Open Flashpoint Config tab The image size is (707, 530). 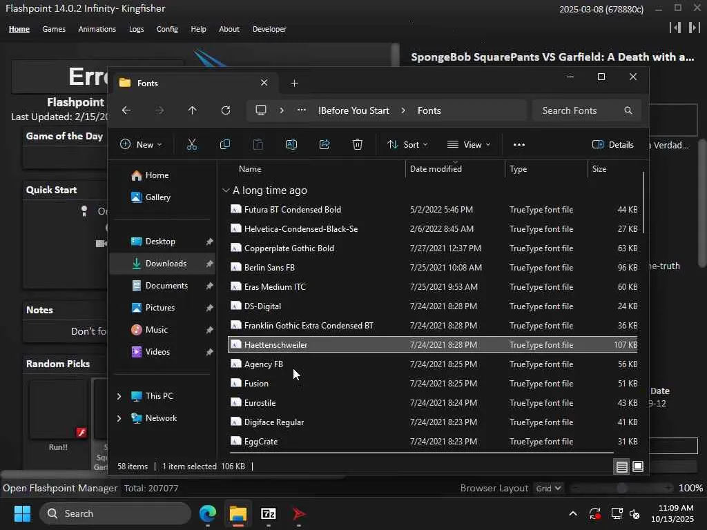click(x=167, y=29)
